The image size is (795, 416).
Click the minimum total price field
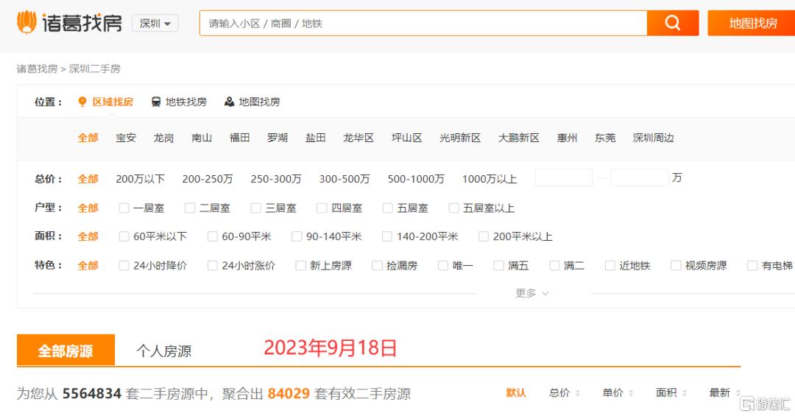pyautogui.click(x=564, y=177)
